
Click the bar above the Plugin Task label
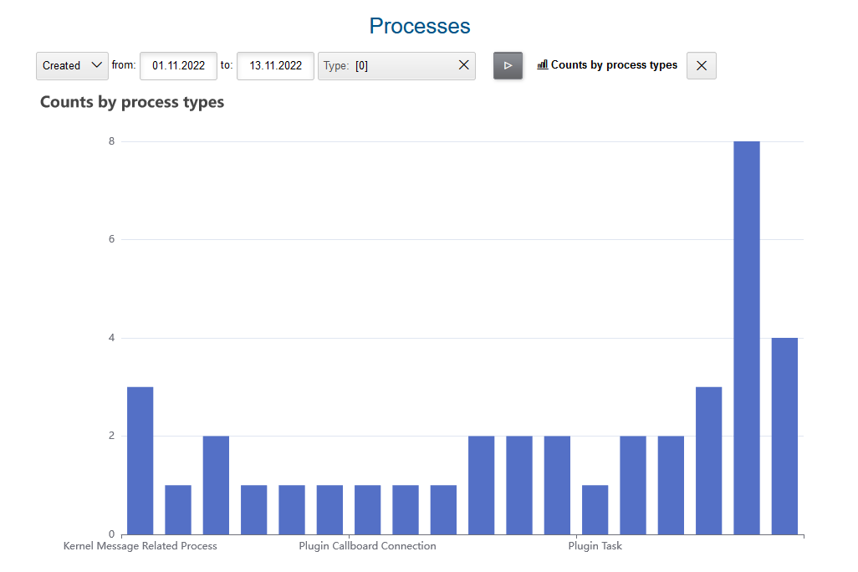595,509
